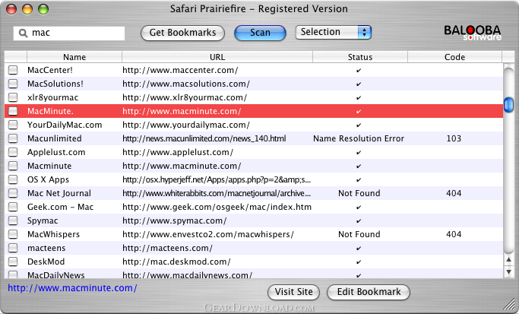Viewport: 519px width, 314px height.
Task: Check the Mac Net Journal checkbox
Action: (13, 193)
